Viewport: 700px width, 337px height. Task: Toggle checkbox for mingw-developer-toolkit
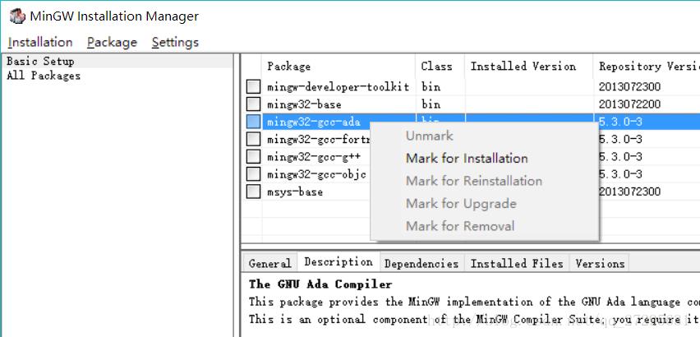[x=253, y=86]
